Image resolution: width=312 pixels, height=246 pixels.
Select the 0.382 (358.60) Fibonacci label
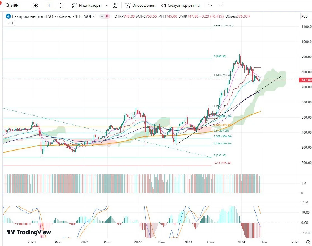(x=223, y=136)
